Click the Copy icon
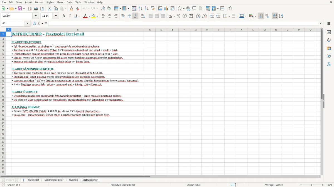Screen dimensions: 334x187 tap(56, 9)
